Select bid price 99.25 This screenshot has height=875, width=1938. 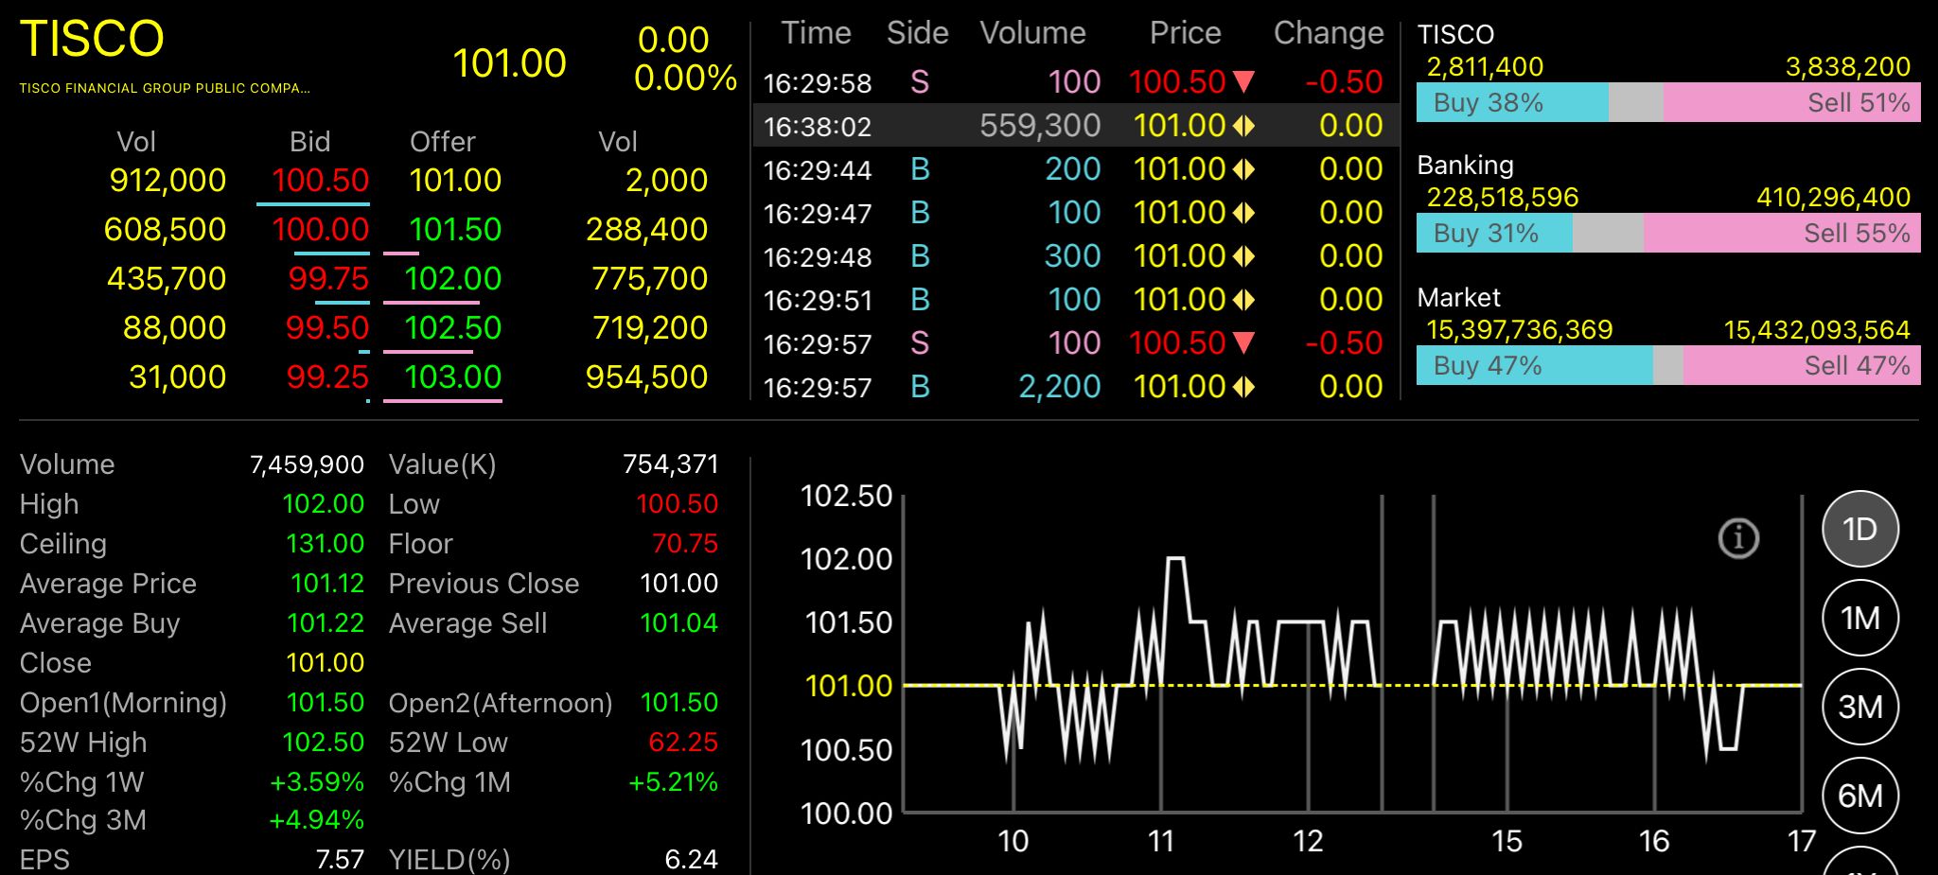coord(327,376)
